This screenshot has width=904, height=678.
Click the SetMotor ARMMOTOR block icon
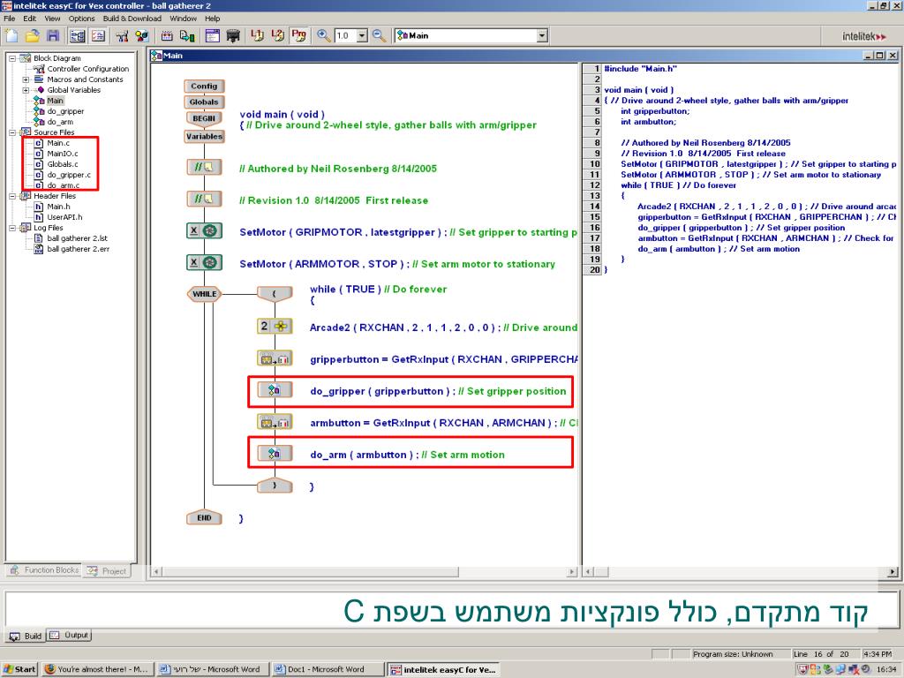[204, 262]
